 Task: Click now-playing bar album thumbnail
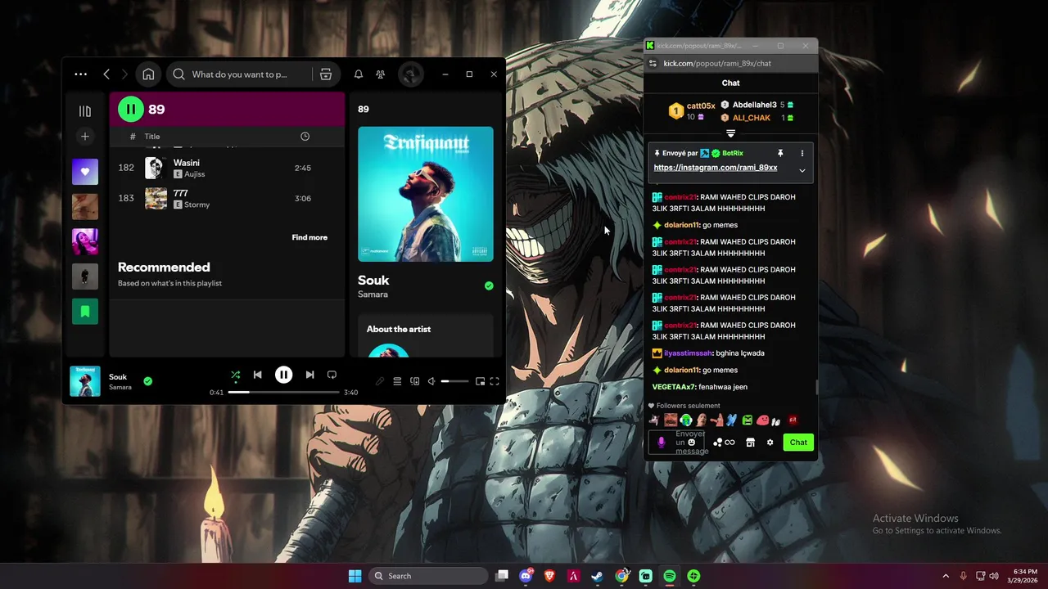[x=85, y=381]
